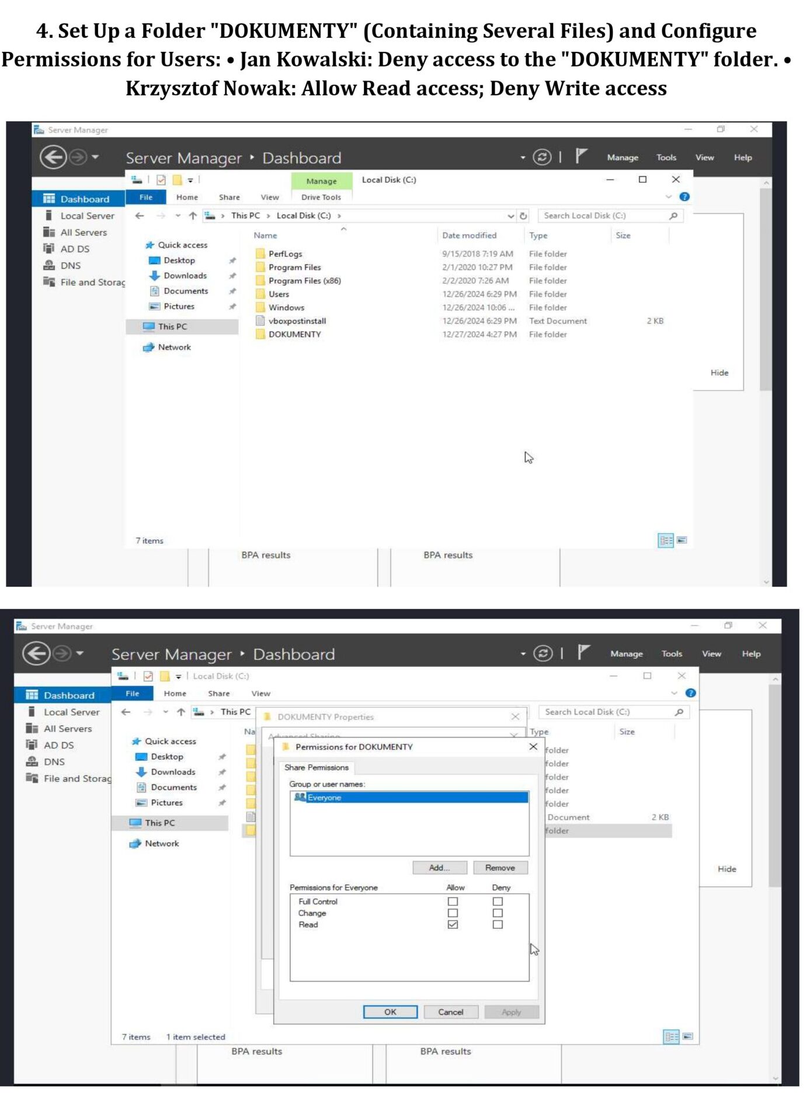Click the lower Server Manager refresh icon

tap(543, 653)
